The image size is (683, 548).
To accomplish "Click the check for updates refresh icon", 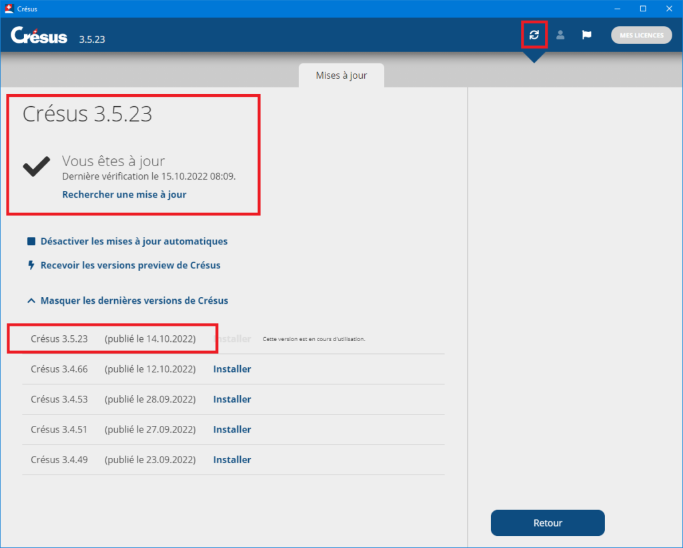I will pyautogui.click(x=534, y=35).
